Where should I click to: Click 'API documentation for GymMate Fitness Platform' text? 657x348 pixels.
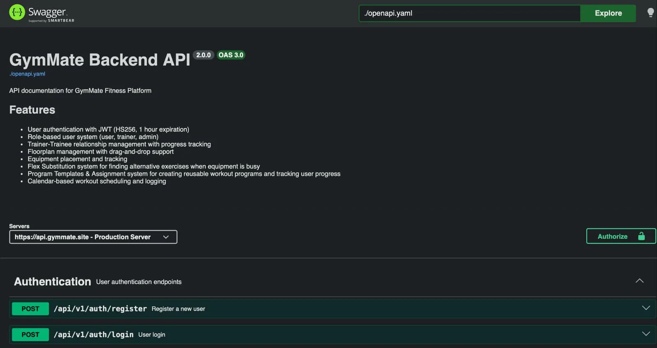pyautogui.click(x=80, y=91)
